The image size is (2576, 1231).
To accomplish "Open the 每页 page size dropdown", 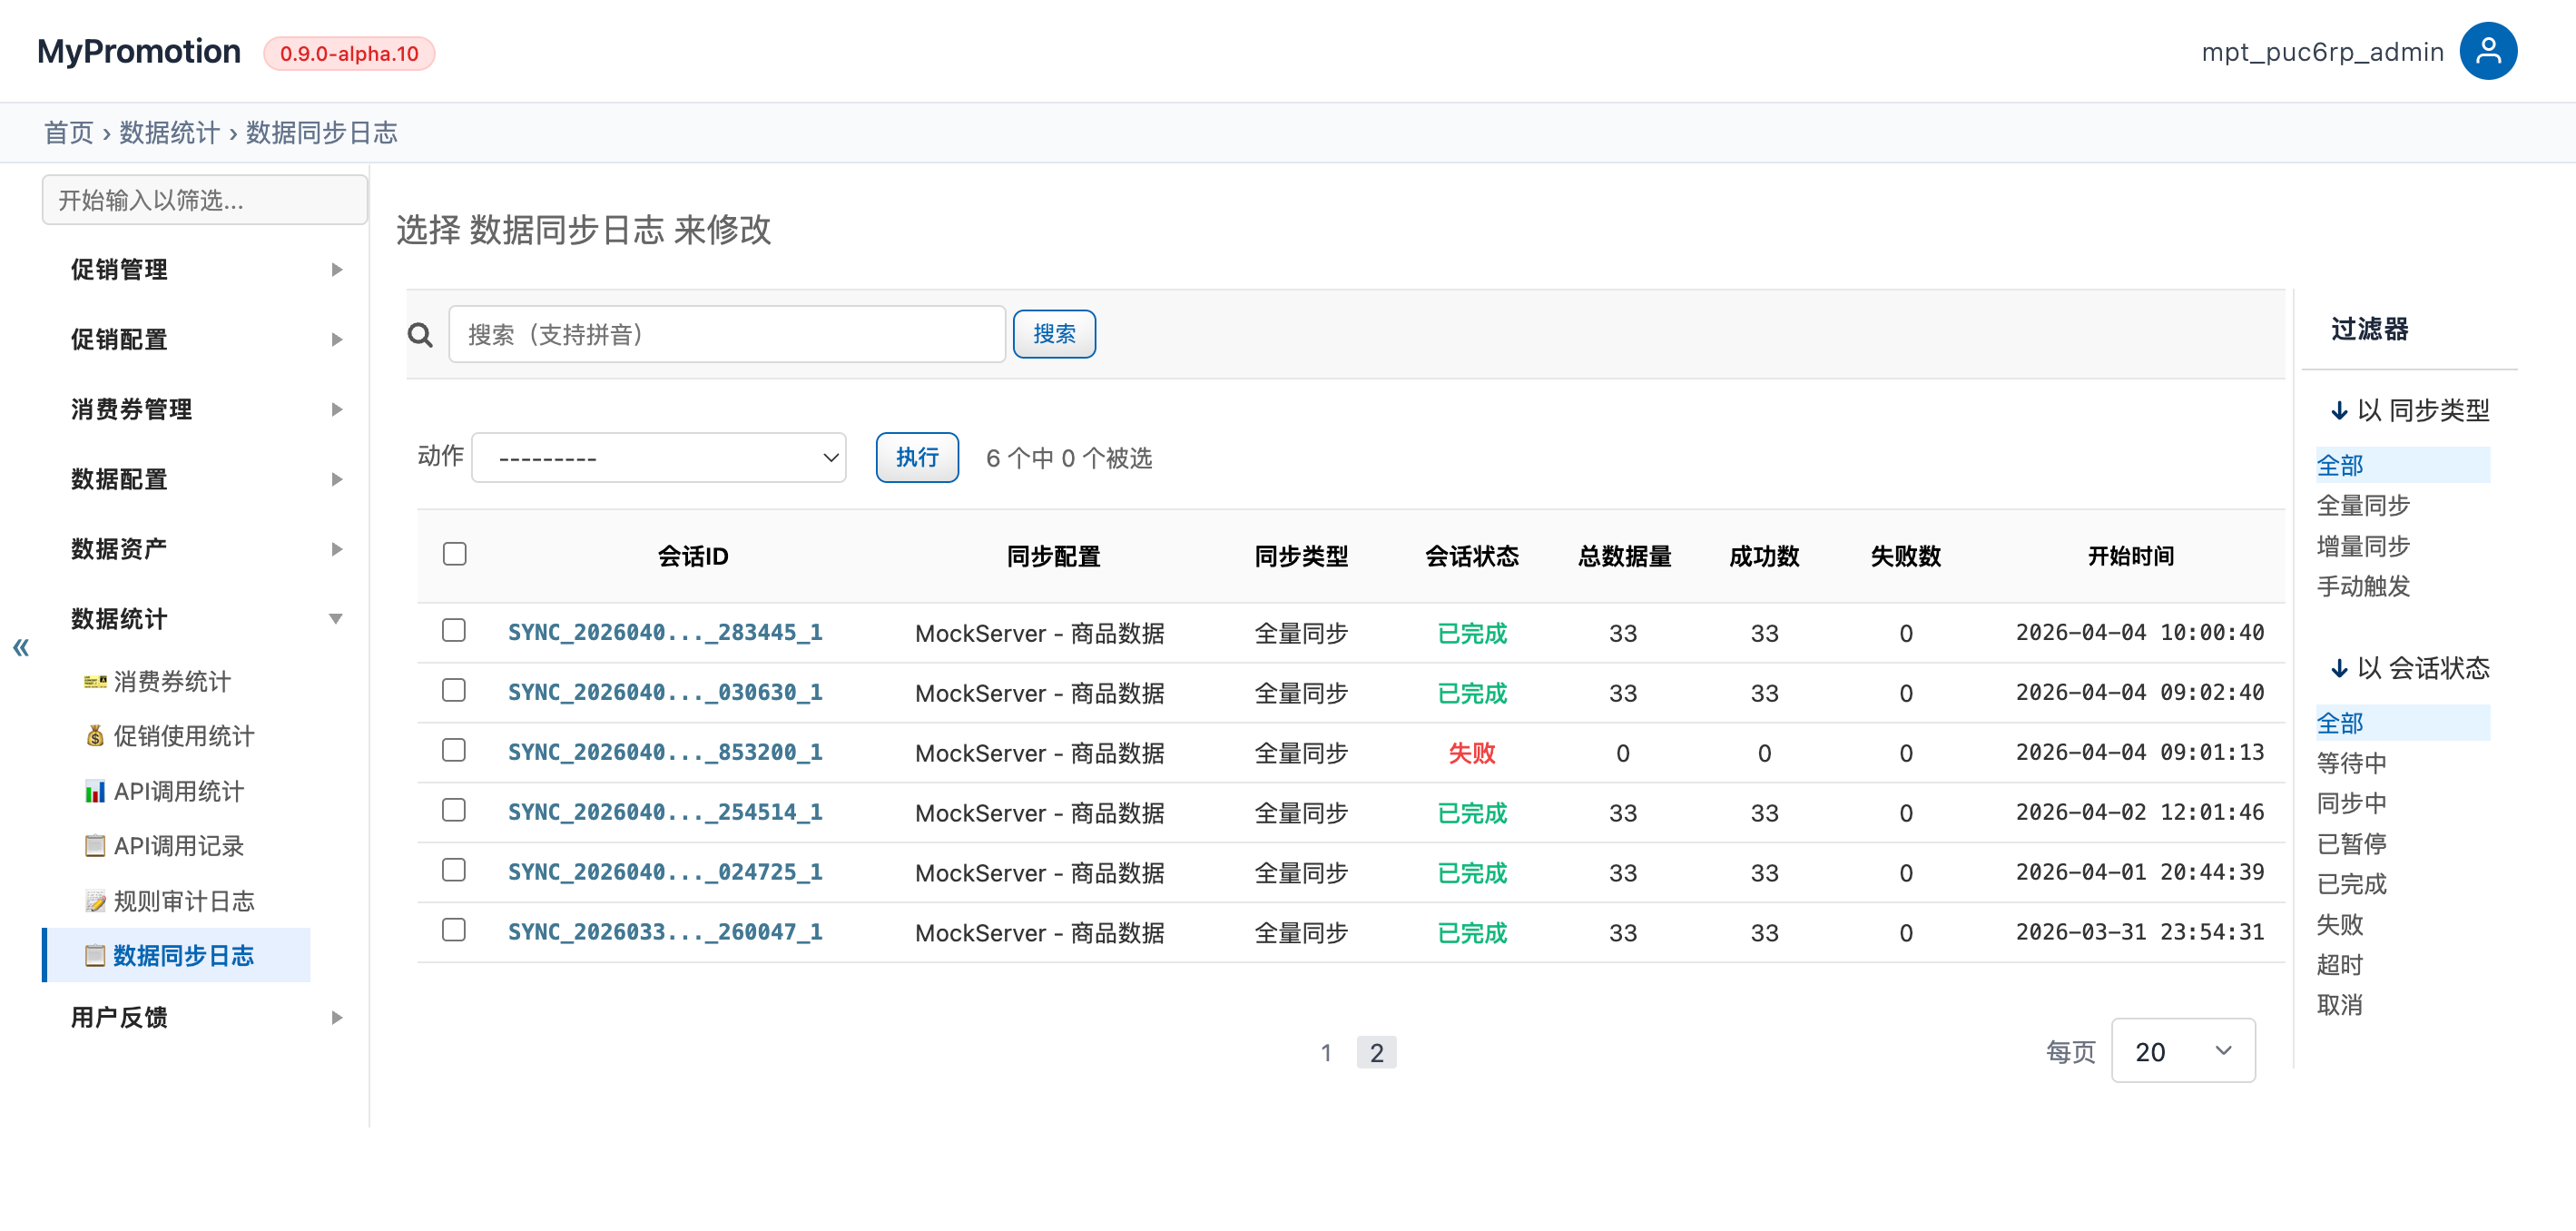I will tap(2183, 1051).
